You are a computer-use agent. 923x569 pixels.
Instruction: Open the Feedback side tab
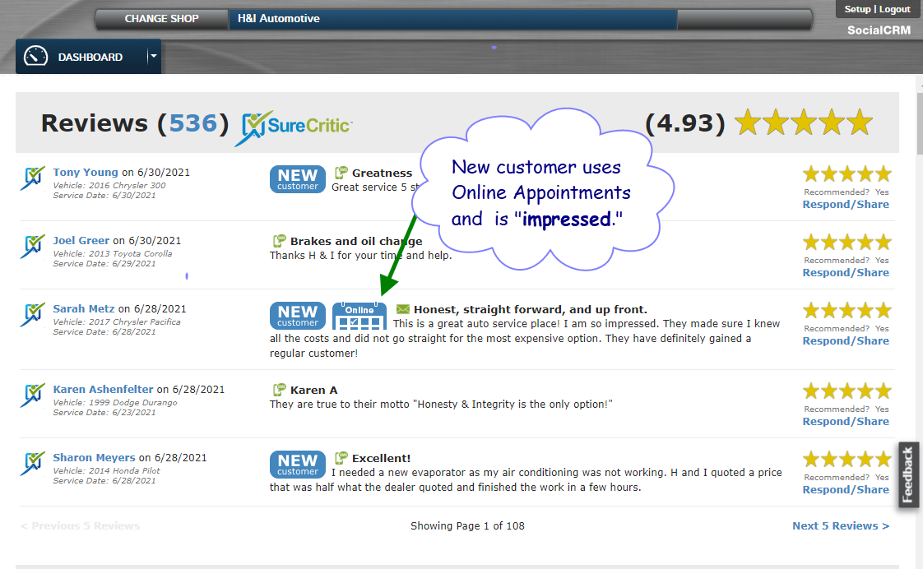click(908, 474)
